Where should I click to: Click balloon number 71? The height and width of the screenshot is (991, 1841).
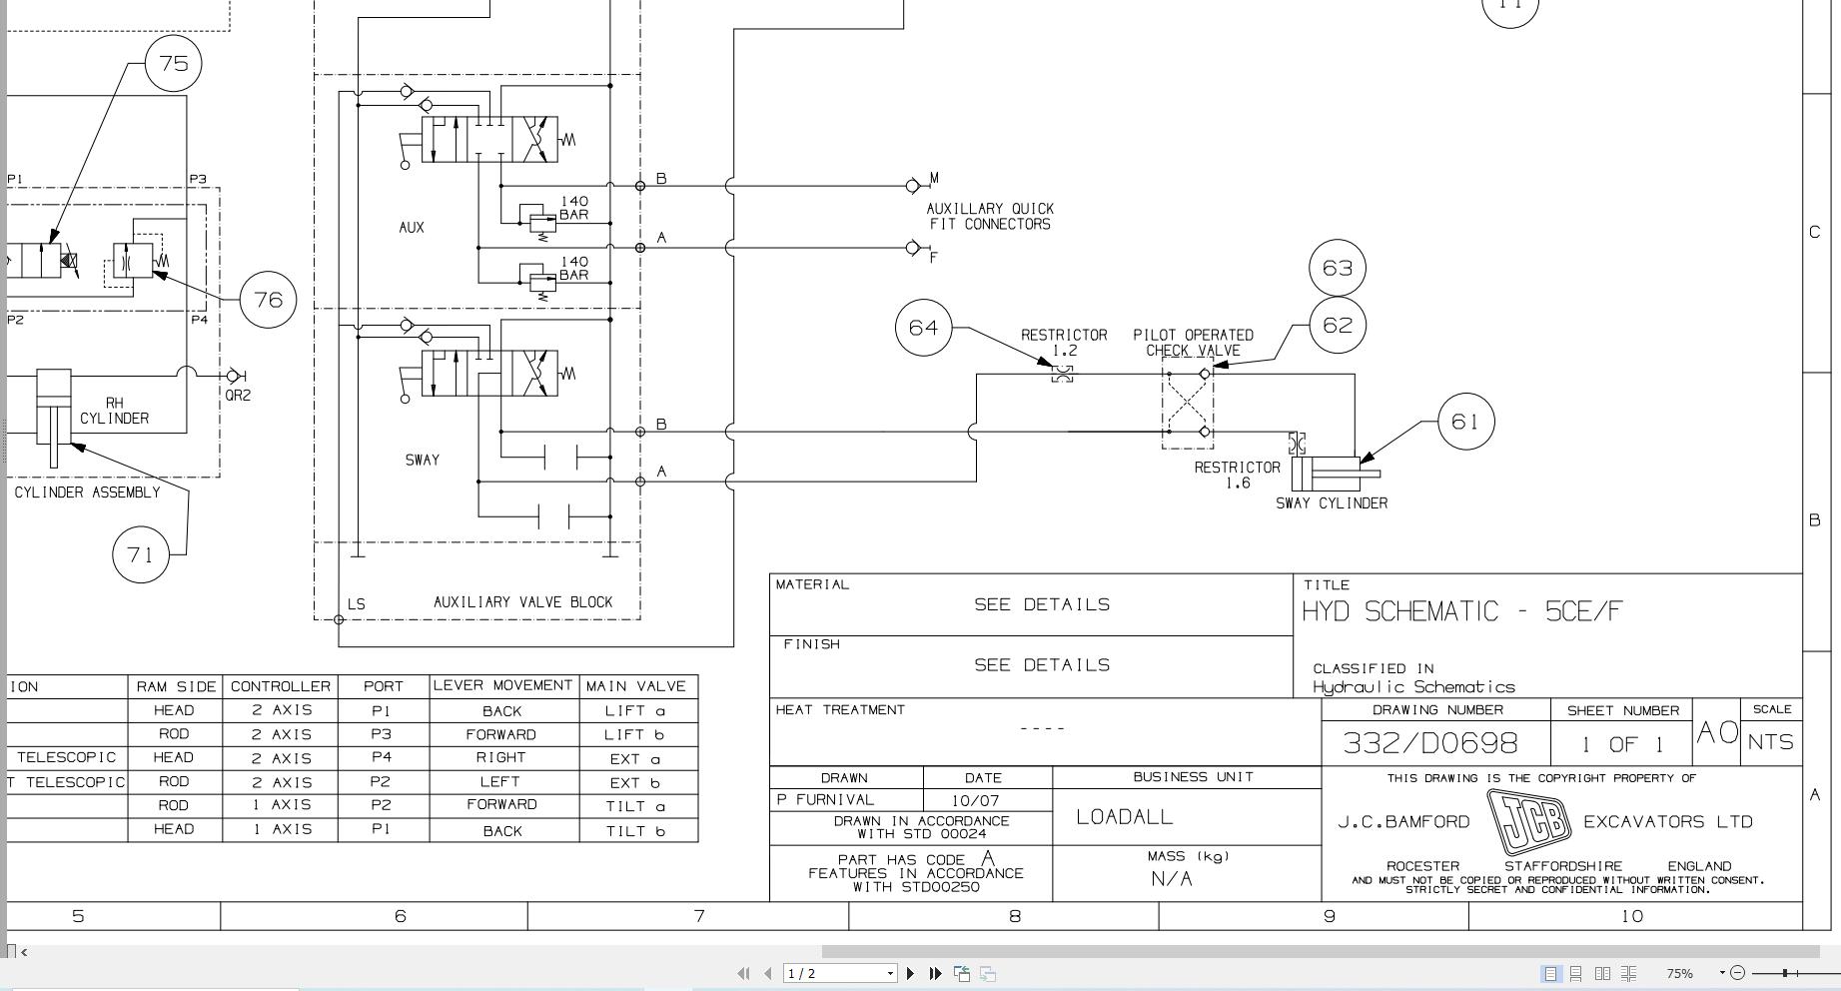(x=141, y=553)
